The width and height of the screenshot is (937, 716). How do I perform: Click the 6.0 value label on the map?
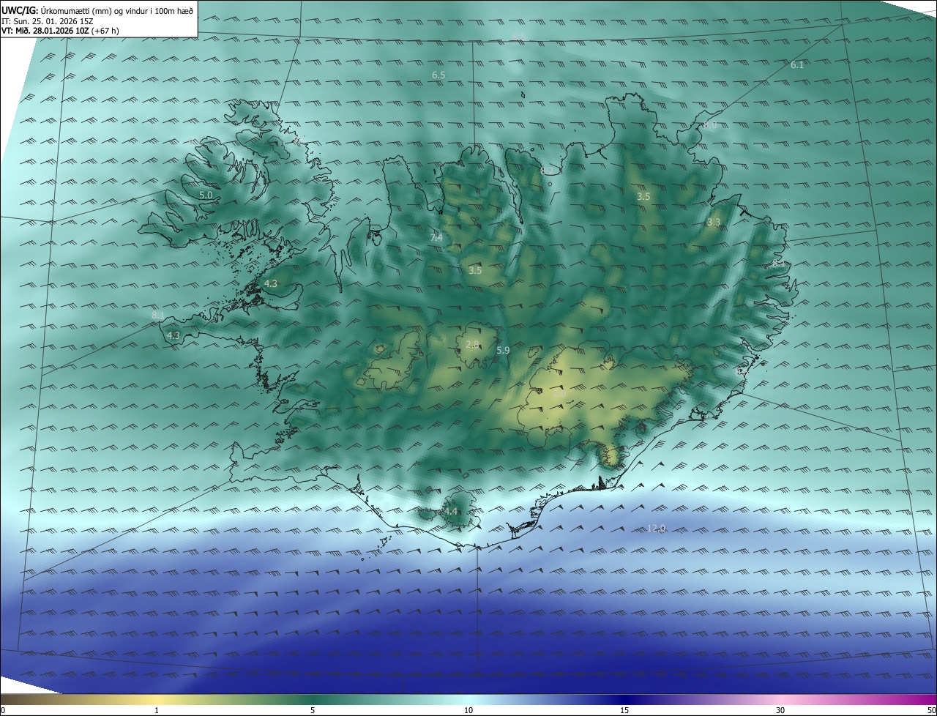coord(710,125)
